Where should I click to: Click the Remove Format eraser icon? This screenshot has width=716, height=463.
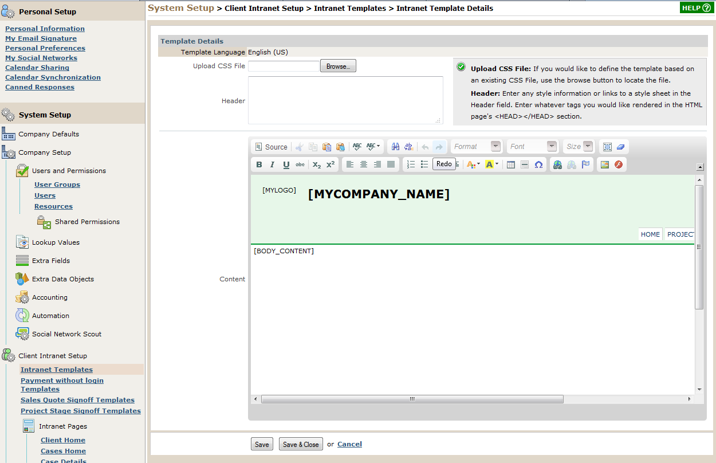click(x=621, y=147)
